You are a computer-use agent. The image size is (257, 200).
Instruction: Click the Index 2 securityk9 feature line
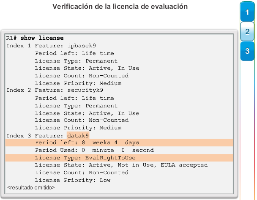coord(55,90)
